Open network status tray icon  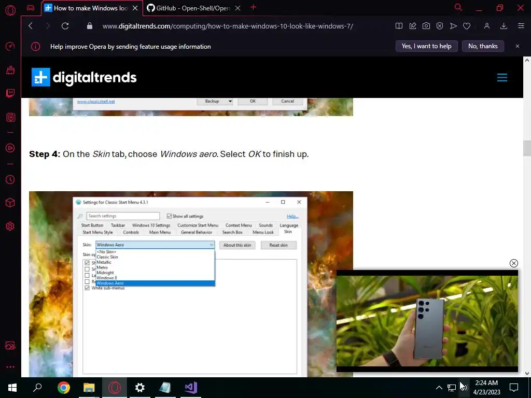[x=452, y=388]
